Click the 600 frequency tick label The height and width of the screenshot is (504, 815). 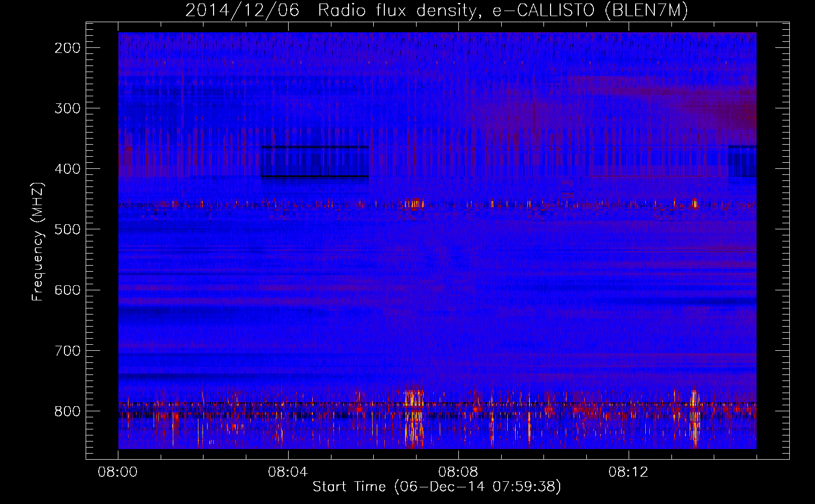point(67,290)
